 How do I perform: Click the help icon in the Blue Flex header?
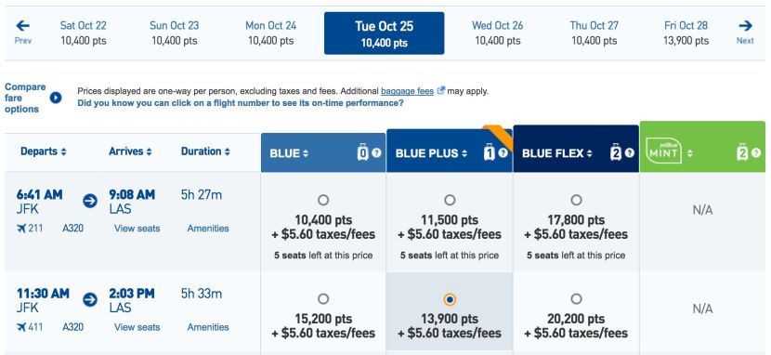pos(630,153)
